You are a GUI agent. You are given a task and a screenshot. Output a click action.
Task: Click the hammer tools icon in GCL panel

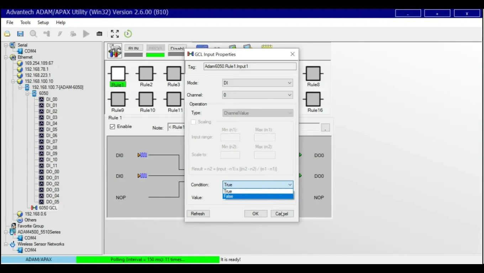(x=115, y=51)
